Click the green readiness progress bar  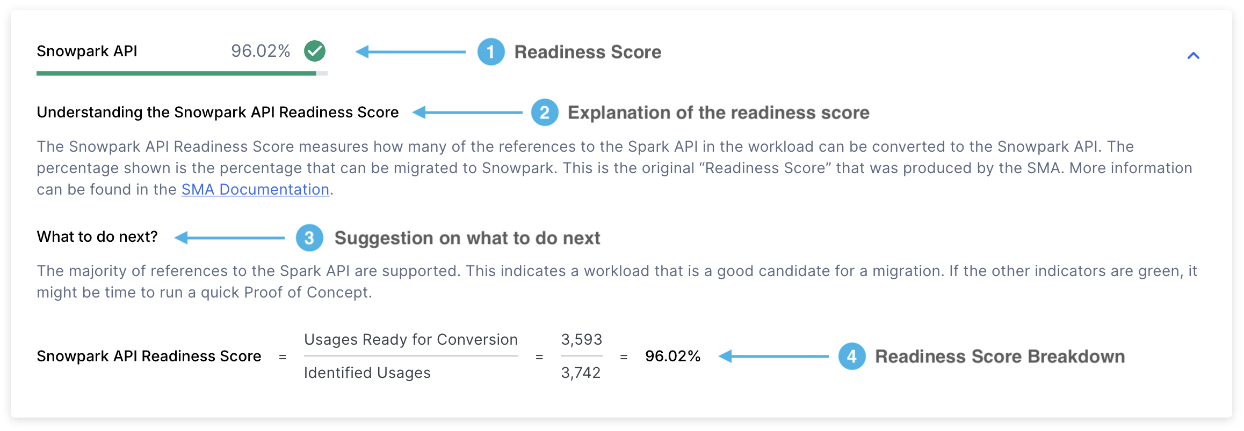(177, 72)
